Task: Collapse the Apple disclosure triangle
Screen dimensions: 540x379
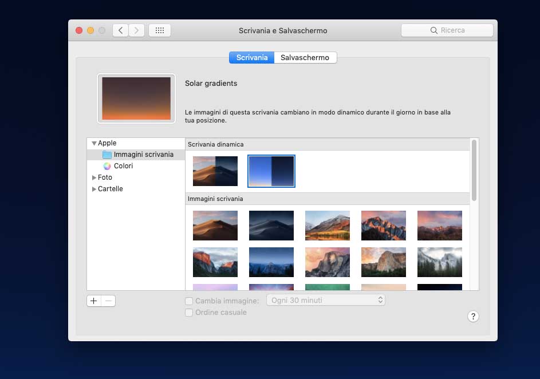Action: 94,143
